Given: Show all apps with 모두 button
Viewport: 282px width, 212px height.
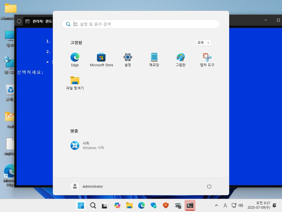Looking at the screenshot, I should point(203,43).
